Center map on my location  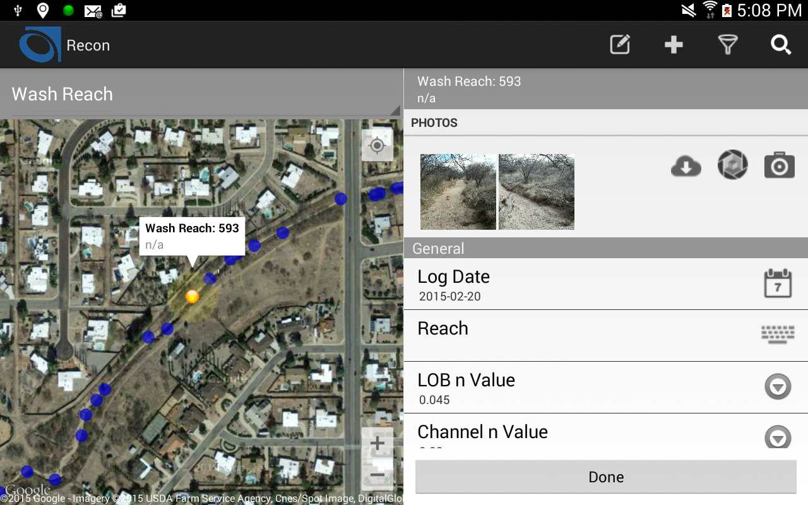377,145
